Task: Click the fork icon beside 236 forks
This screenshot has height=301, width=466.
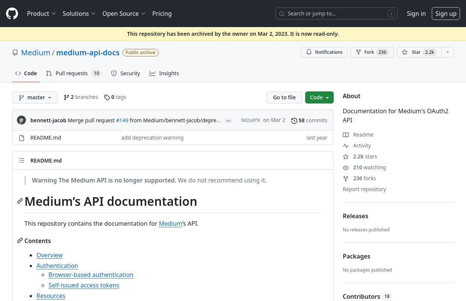Action: pos(346,178)
